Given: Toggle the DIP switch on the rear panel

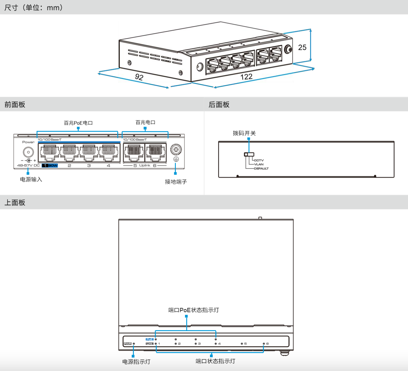Looking at the screenshot, I should point(249,154).
